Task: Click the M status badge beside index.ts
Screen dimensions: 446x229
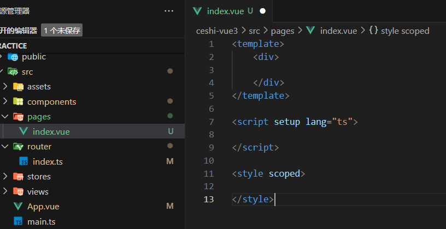Action: (x=170, y=161)
